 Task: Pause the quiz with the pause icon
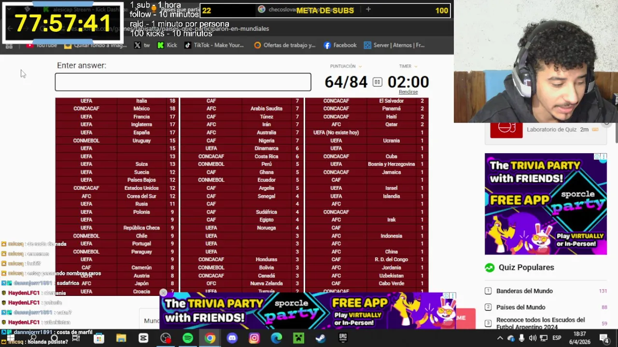[x=377, y=82]
